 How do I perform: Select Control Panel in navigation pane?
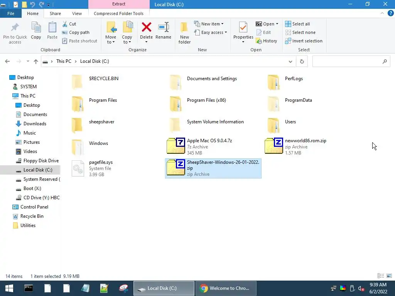pos(34,207)
